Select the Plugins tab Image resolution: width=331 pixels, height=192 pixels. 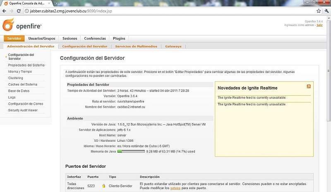pyautogui.click(x=119, y=39)
